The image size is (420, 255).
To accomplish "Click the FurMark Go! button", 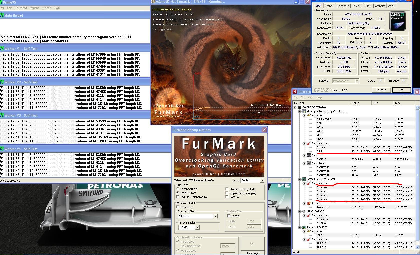I will (x=252, y=244).
